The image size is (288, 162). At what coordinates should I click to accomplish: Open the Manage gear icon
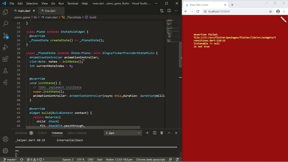tap(5, 151)
